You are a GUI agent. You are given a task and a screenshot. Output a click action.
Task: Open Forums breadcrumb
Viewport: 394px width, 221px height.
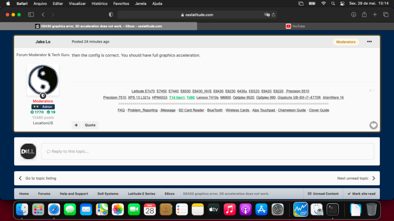(44, 194)
